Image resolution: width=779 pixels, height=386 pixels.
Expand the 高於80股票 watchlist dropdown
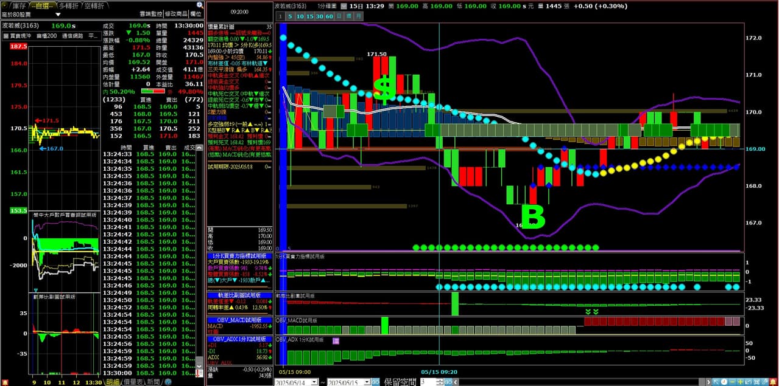pyautogui.click(x=58, y=15)
